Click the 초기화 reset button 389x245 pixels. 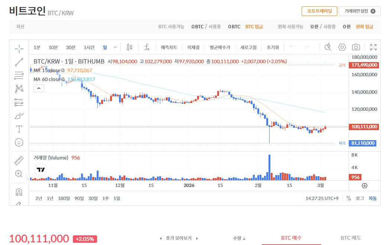(273, 47)
